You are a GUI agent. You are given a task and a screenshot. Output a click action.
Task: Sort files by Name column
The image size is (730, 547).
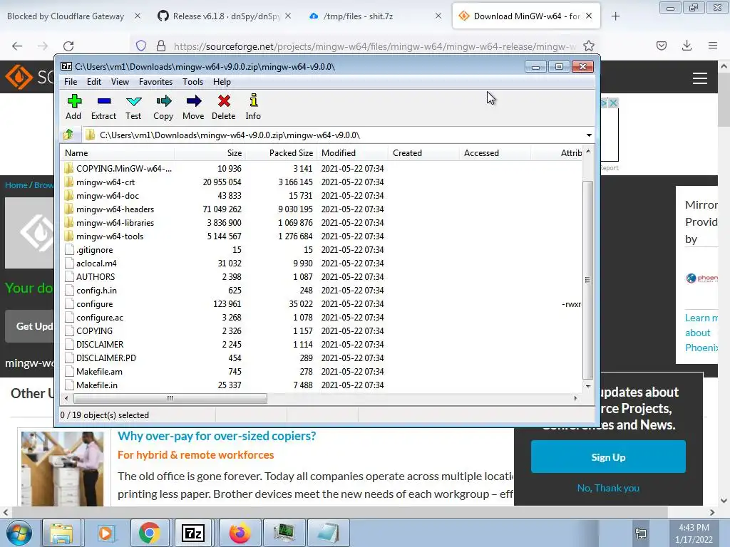point(118,153)
